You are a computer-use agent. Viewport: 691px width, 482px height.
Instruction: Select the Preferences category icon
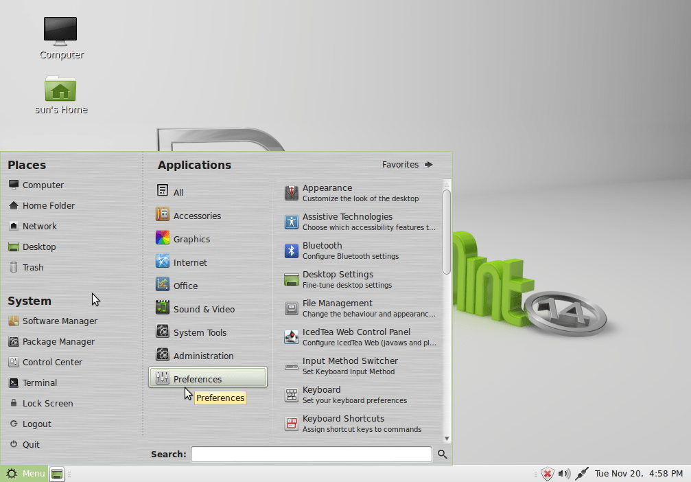click(x=163, y=378)
